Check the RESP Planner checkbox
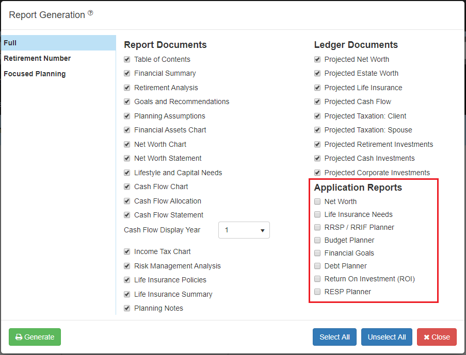This screenshot has height=355, width=466. (317, 292)
